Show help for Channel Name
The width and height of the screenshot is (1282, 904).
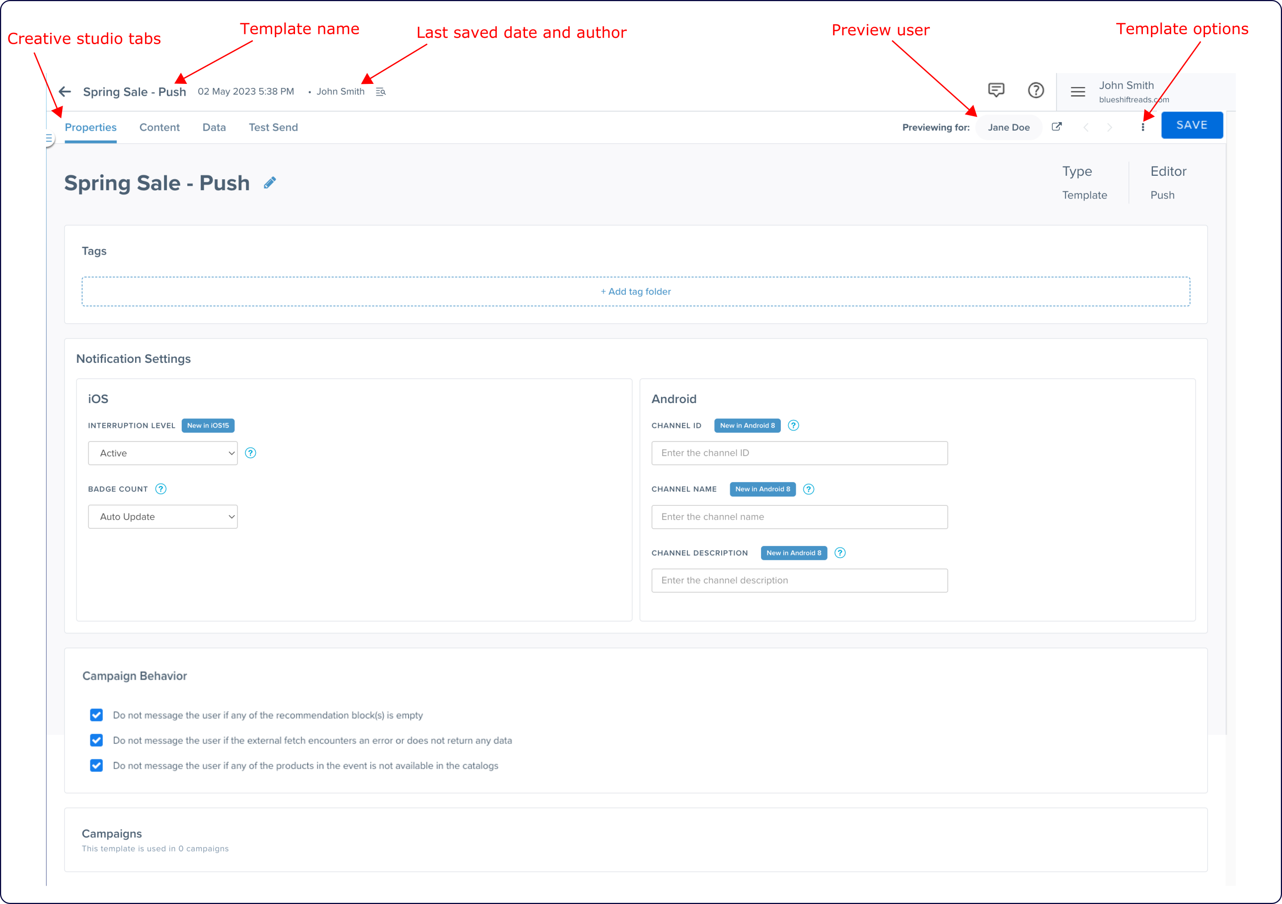pos(809,489)
